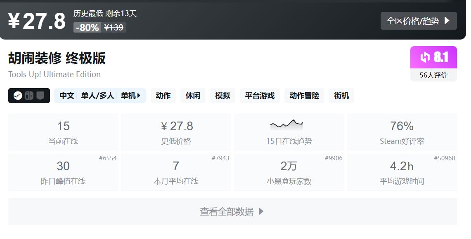The image size is (471, 239).
Task: Click the 15日在线趋势 sparkline chart
Action: pos(286,124)
